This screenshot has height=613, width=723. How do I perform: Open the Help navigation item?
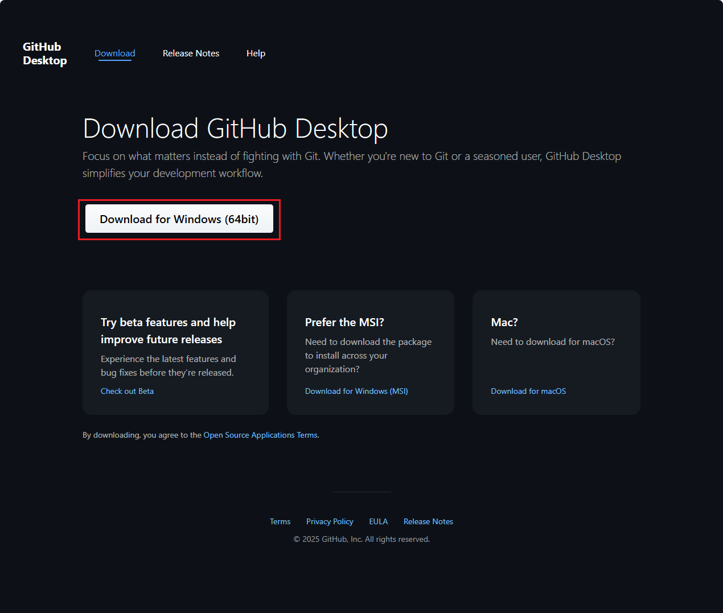[x=256, y=53]
